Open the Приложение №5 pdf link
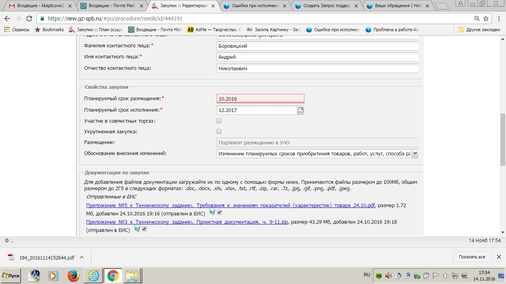The width and height of the screenshot is (506, 284). [x=230, y=206]
